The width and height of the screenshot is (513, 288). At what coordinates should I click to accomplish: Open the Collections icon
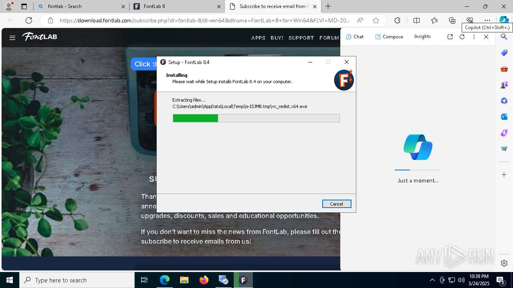(452, 20)
